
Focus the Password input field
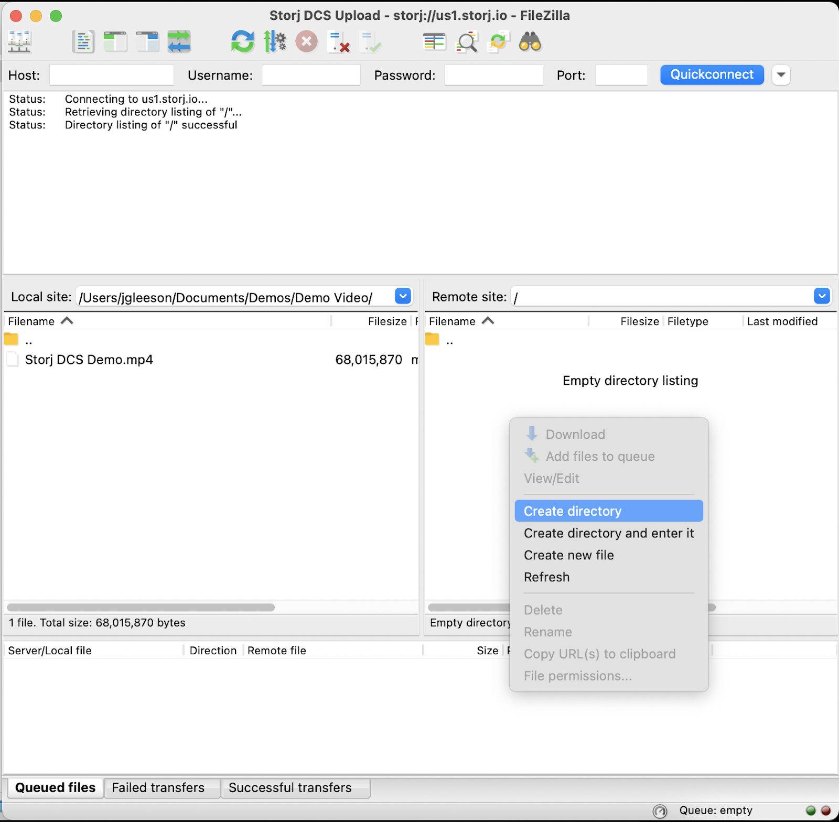493,75
